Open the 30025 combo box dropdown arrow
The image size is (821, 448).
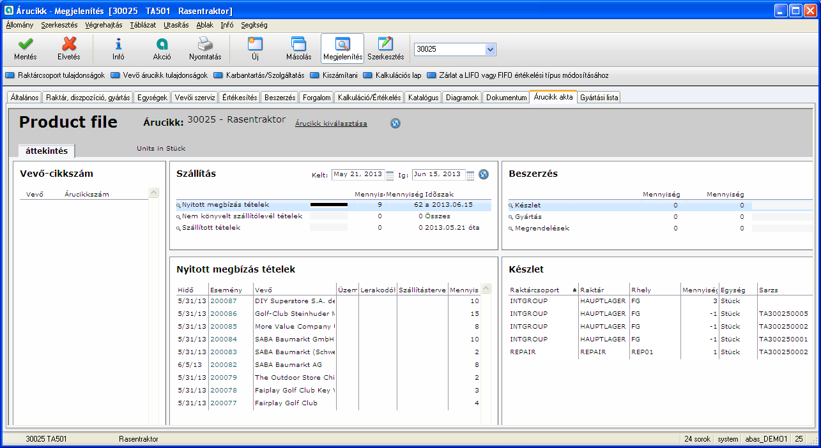[x=491, y=49]
